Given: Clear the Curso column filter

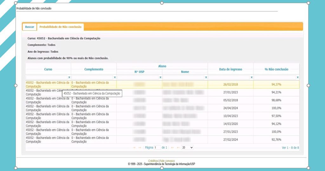Looking at the screenshot, I should [x=69, y=77].
